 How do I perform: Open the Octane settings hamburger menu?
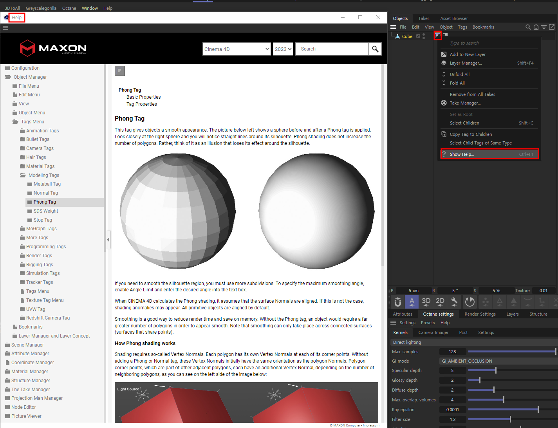pos(393,323)
